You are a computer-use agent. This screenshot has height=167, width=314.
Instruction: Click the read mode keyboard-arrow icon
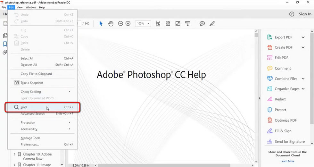188,24
